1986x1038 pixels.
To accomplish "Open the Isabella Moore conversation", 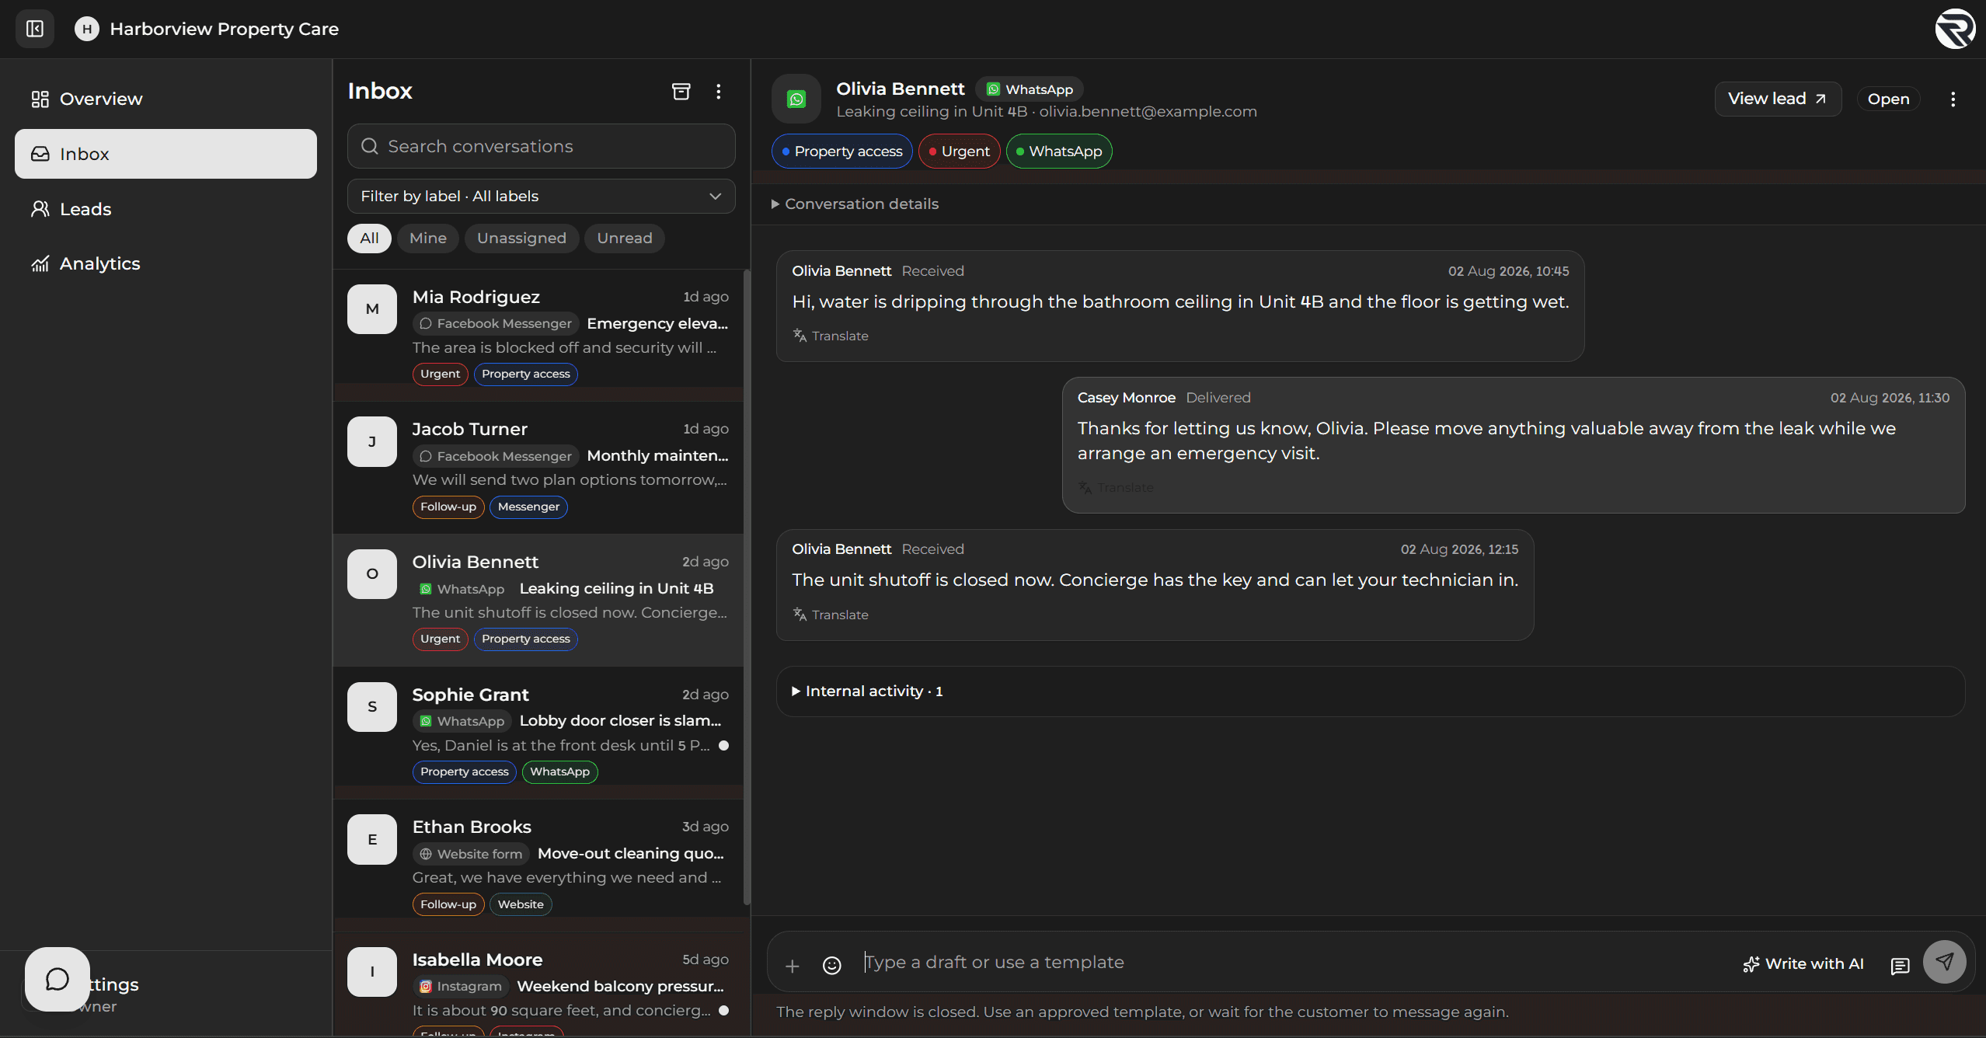I will click(x=538, y=985).
